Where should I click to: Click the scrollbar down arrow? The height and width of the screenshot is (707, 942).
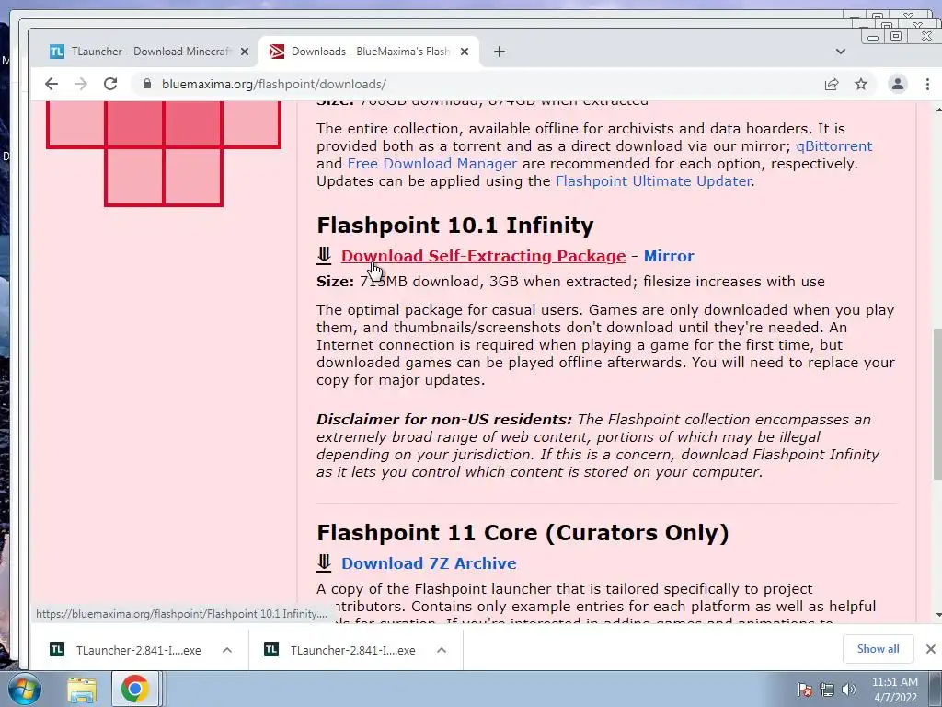click(937, 616)
